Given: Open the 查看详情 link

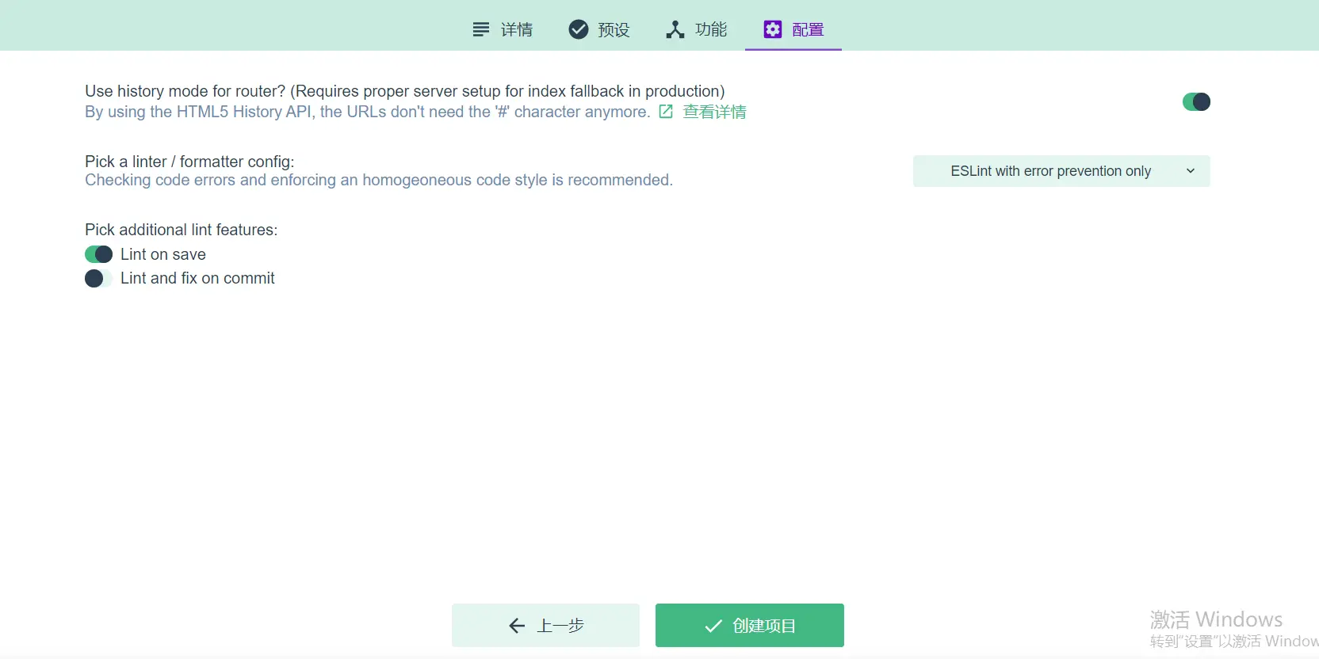Looking at the screenshot, I should click(714, 112).
